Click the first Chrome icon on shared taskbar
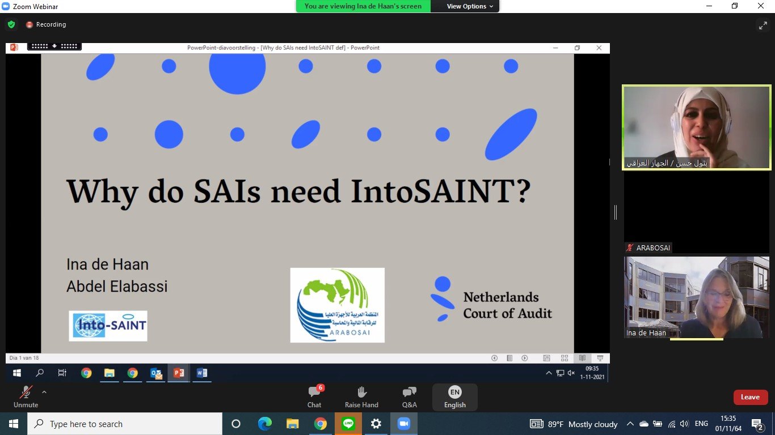775x435 pixels. tap(86, 373)
